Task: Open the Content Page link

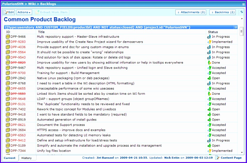Action: pos(231,158)
